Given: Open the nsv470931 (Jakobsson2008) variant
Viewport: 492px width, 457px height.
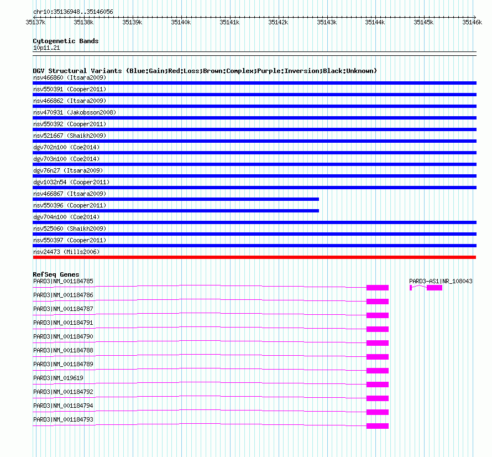Looking at the screenshot, I should (75, 112).
